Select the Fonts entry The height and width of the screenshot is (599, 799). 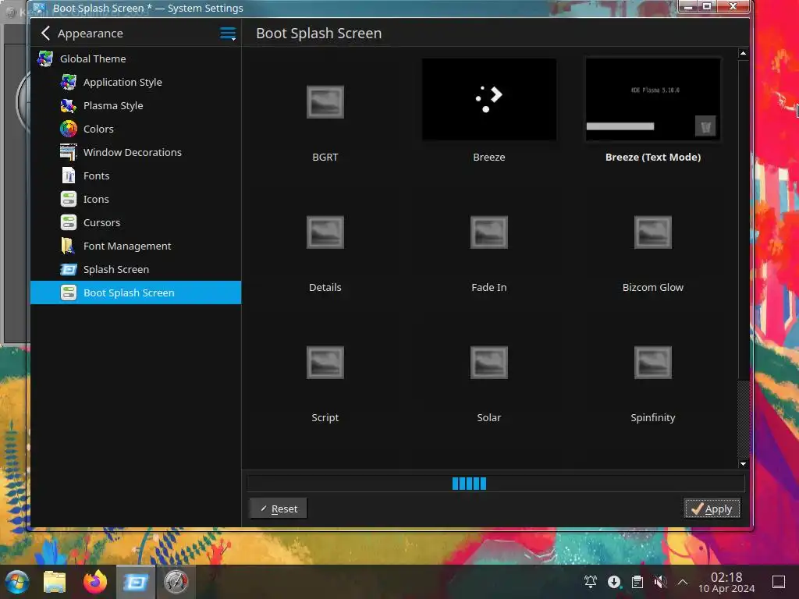pyautogui.click(x=96, y=175)
